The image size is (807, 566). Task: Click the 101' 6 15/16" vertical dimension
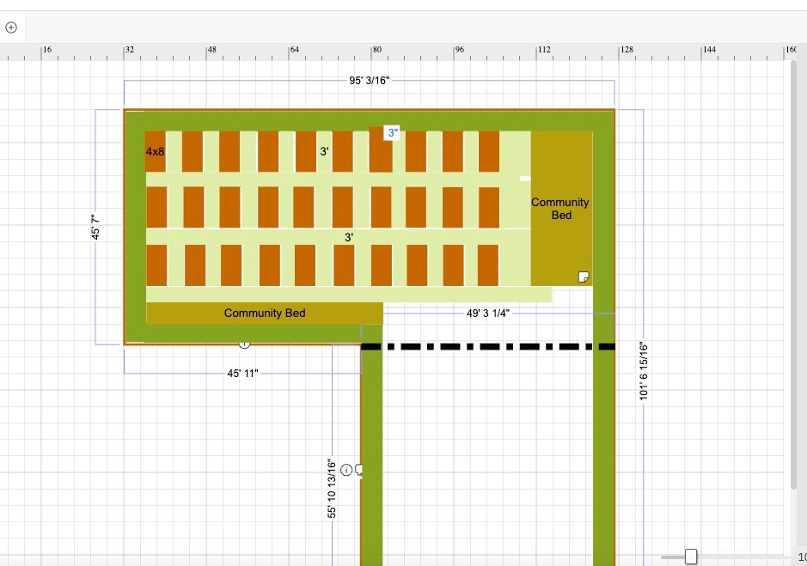(644, 371)
